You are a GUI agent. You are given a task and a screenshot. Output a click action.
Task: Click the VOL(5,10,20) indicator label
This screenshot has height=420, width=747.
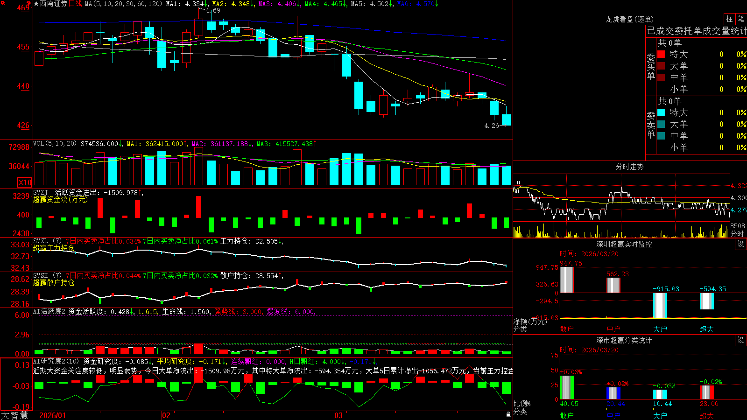tap(55, 144)
